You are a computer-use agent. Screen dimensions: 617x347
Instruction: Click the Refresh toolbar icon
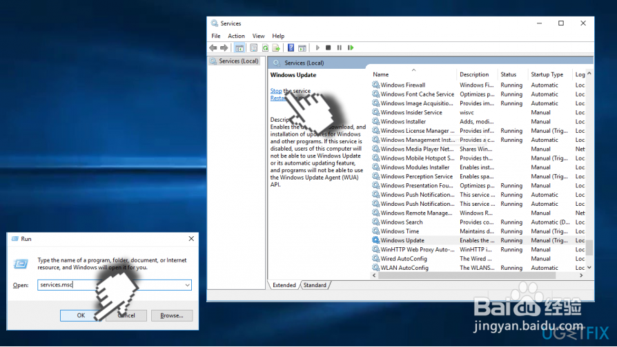pyautogui.click(x=265, y=48)
